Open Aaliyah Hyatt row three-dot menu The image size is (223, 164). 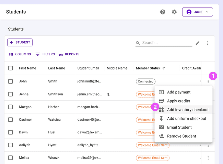(x=208, y=145)
